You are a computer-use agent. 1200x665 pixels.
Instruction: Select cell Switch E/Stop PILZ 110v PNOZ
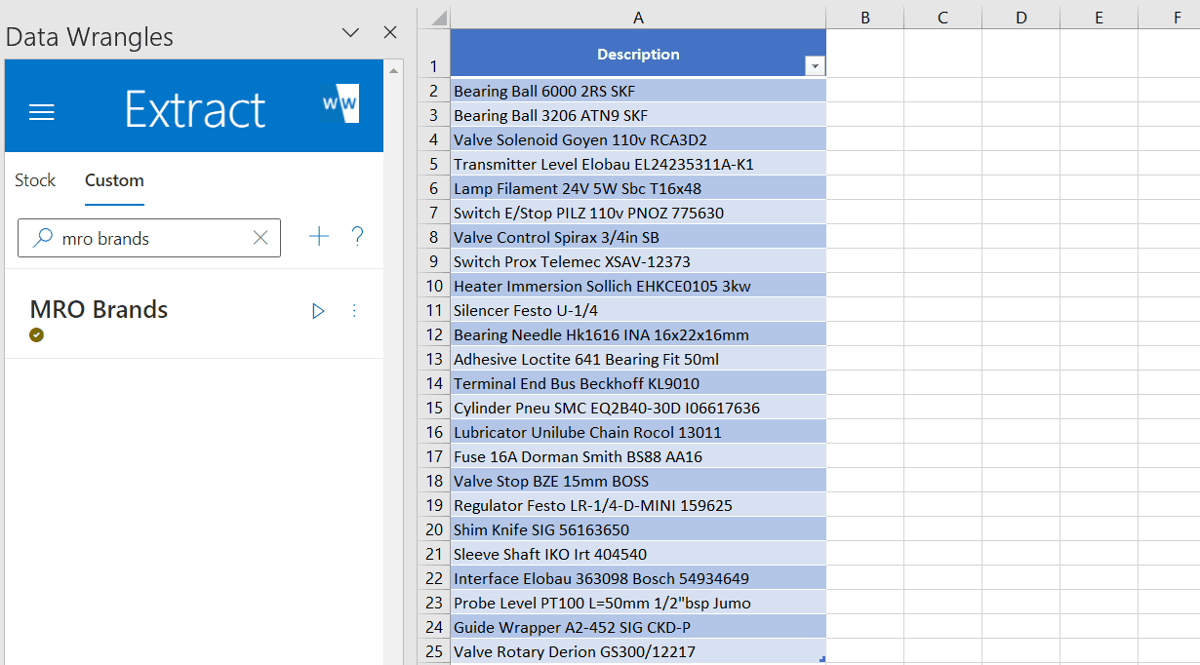coord(638,213)
